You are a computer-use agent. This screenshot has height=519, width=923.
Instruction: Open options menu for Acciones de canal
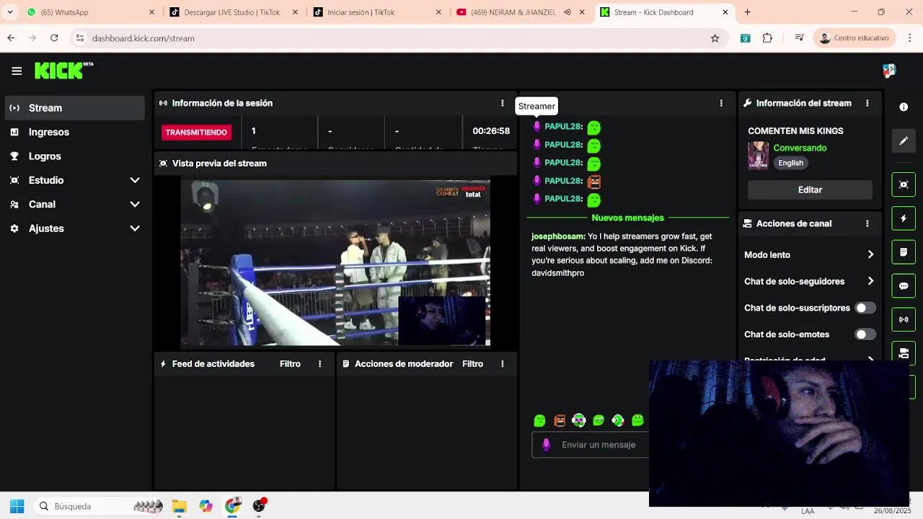click(867, 223)
